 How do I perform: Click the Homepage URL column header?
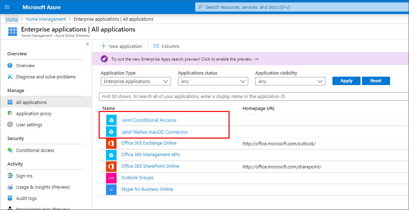click(259, 108)
